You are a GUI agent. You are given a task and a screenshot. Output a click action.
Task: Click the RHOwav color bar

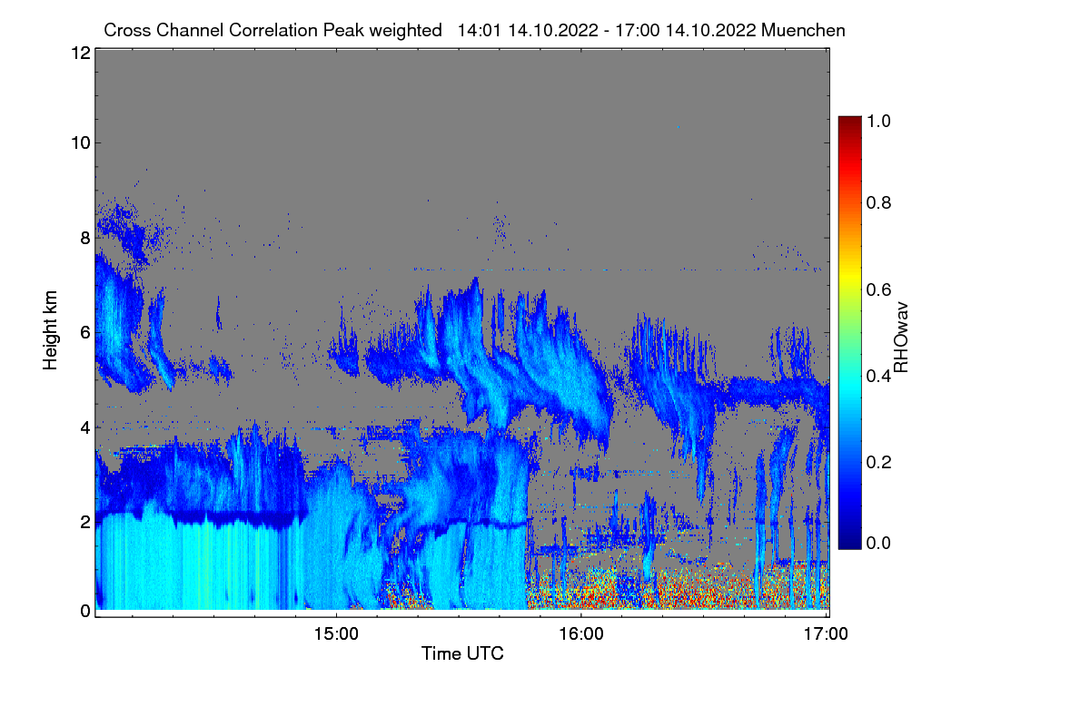coord(848,332)
